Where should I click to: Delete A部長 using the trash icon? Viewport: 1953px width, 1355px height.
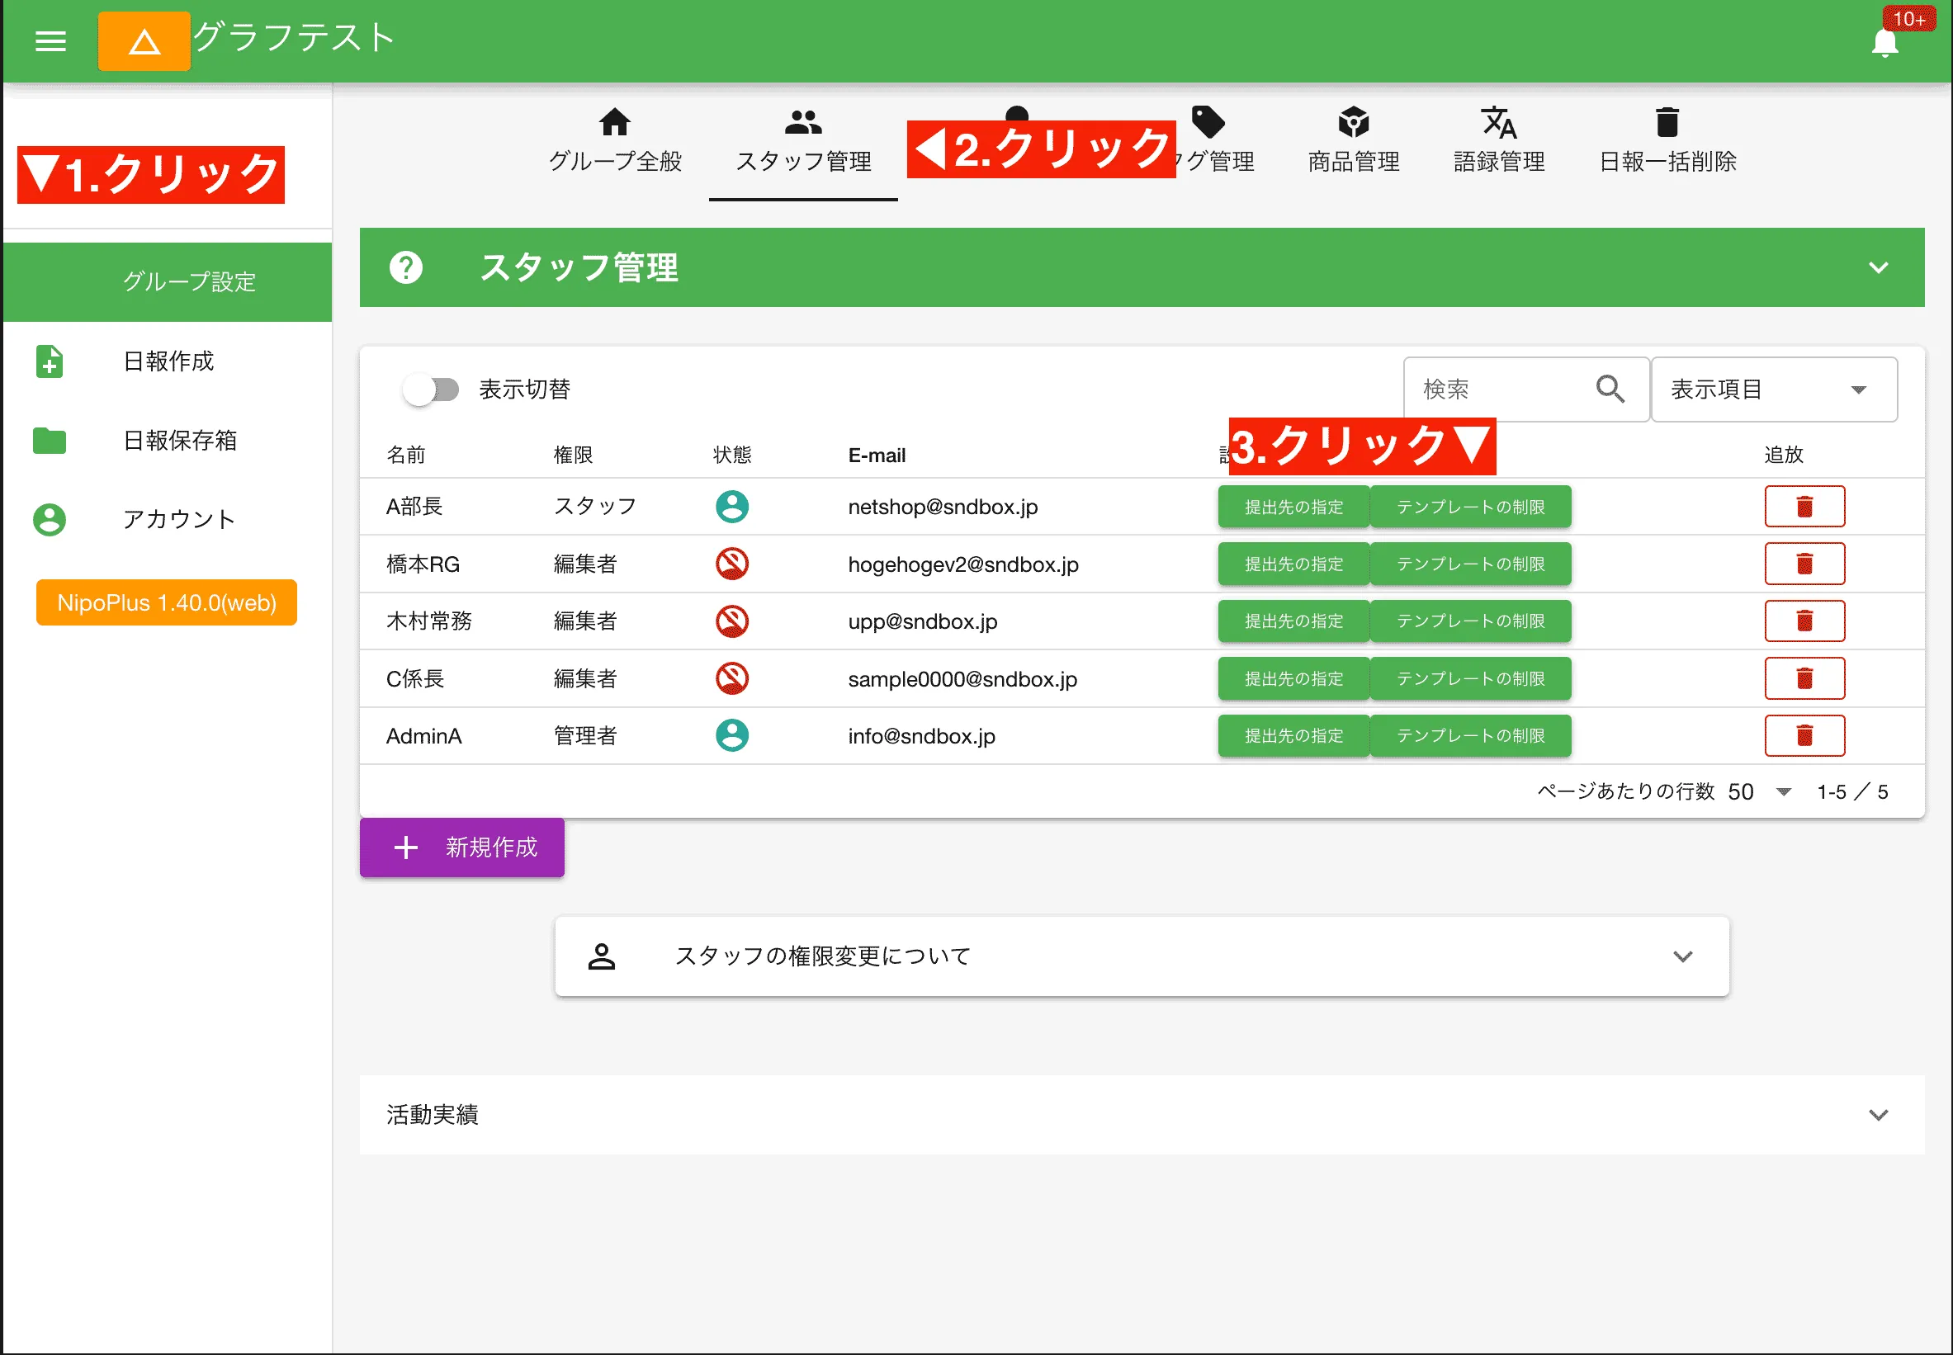[x=1804, y=506]
